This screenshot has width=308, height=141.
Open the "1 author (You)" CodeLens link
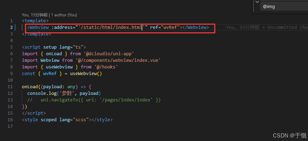coord(64,15)
